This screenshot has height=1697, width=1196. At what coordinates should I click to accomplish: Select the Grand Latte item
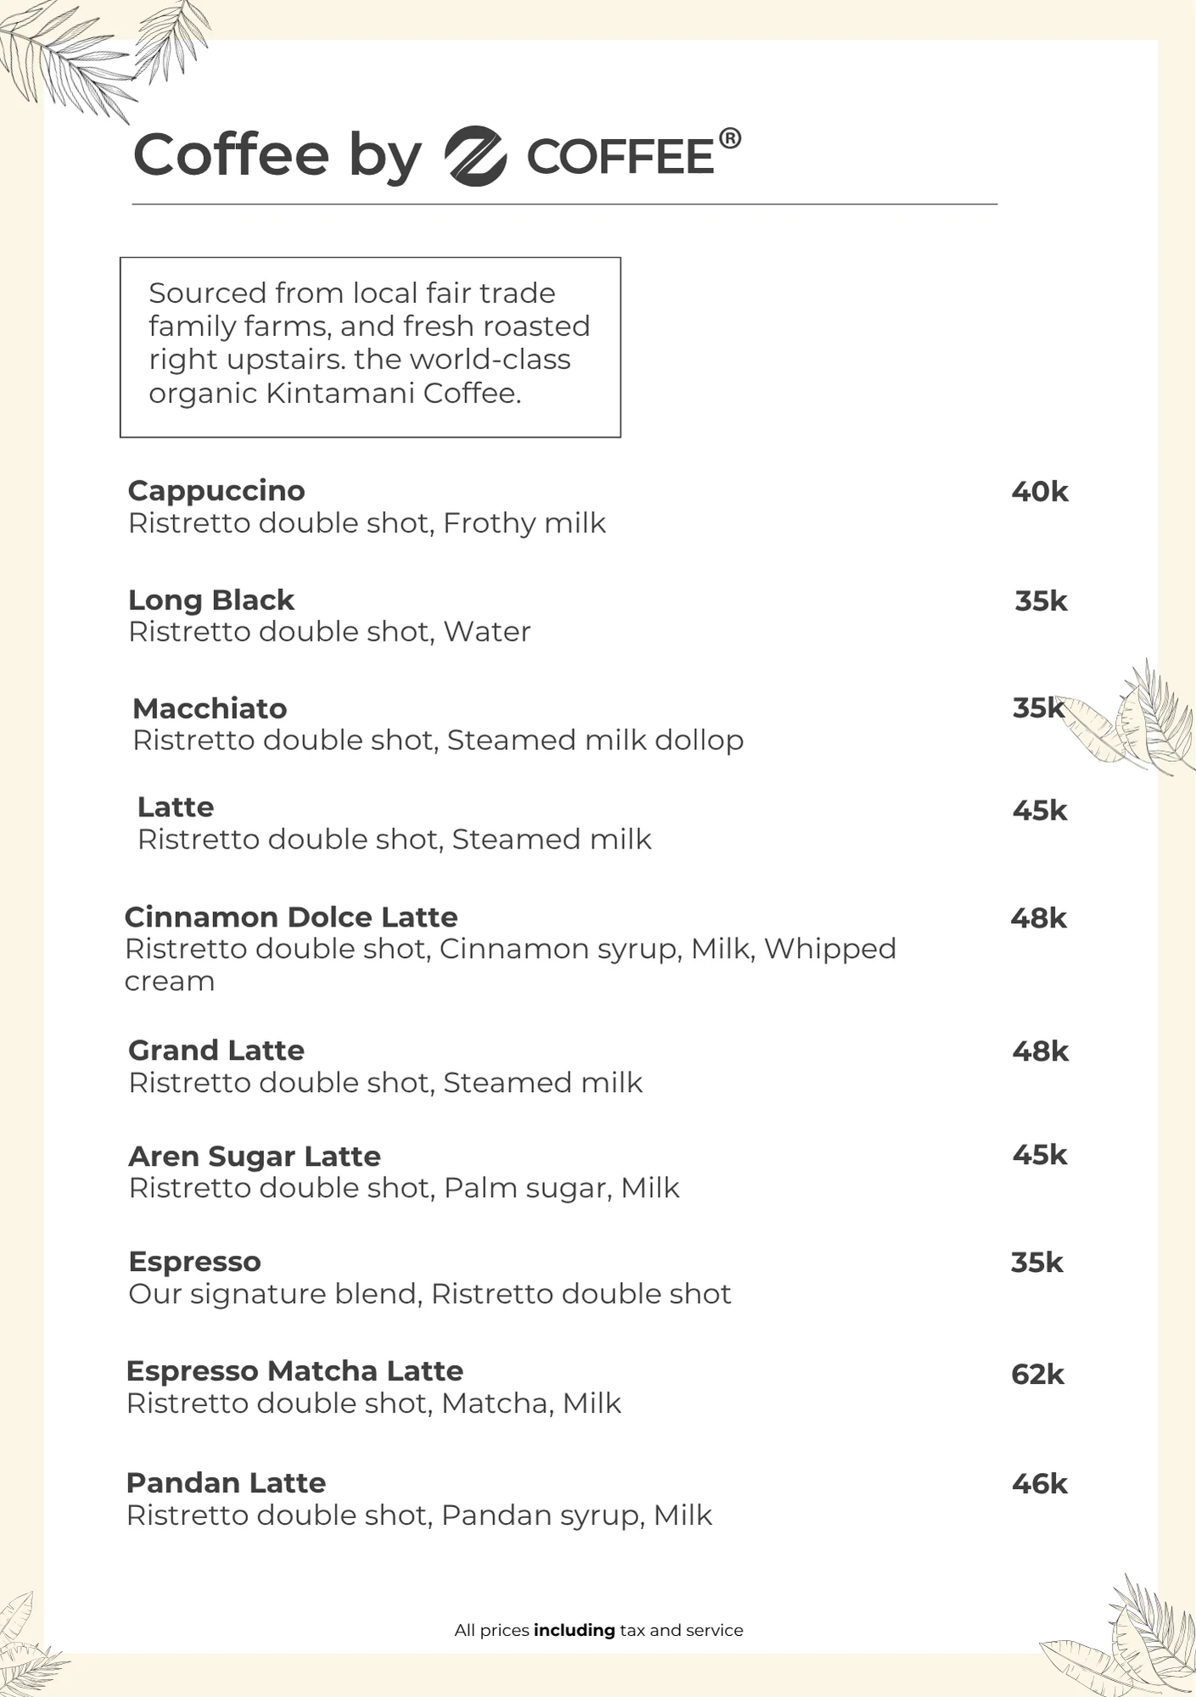point(216,1050)
